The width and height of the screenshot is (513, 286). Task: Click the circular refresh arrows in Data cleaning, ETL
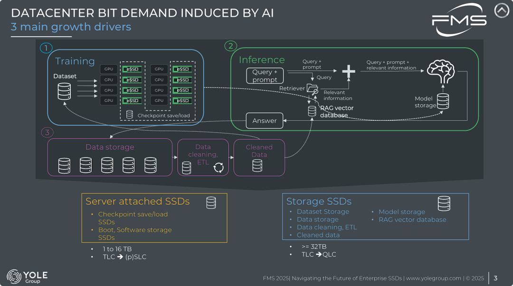(x=218, y=168)
